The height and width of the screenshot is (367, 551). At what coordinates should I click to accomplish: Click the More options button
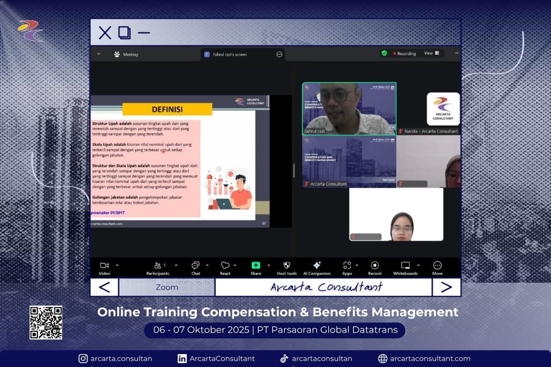437,265
